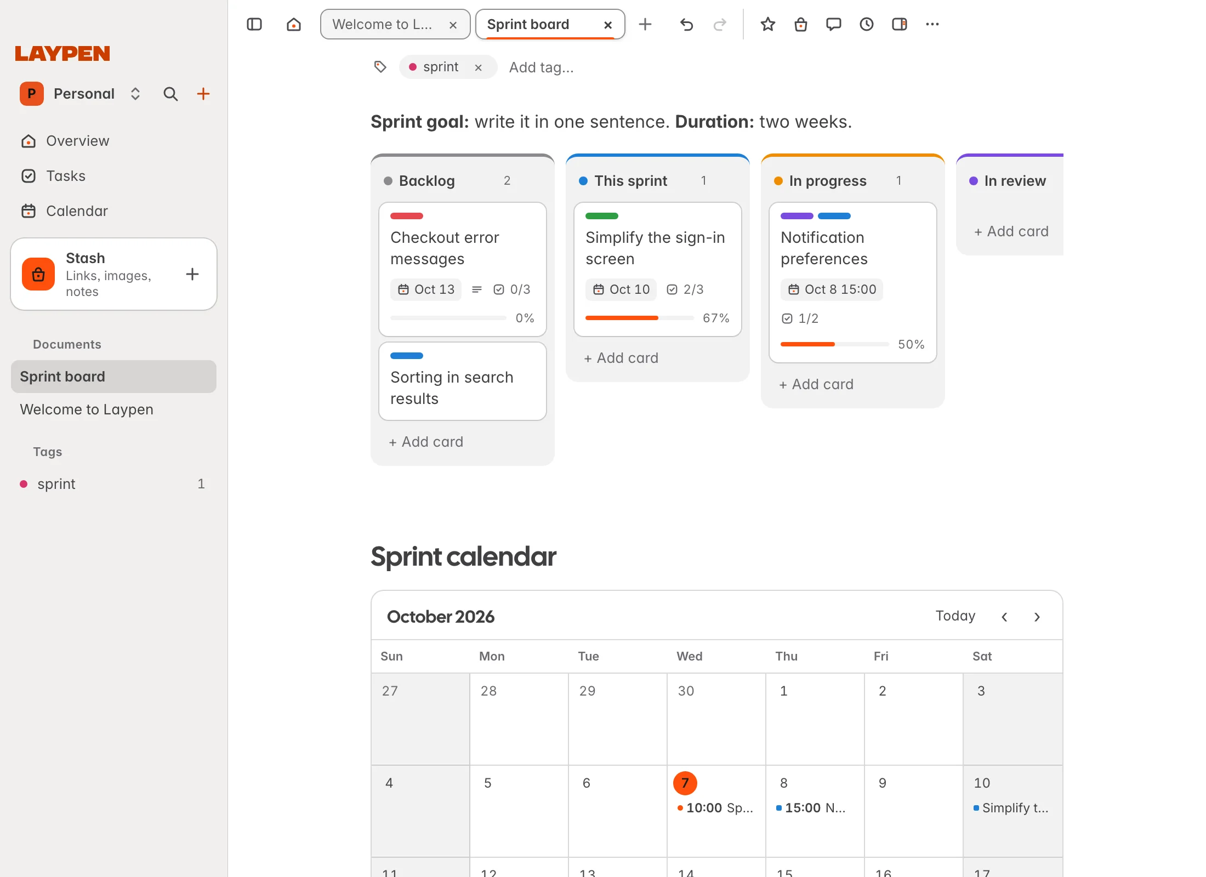Open Tasks in the sidebar
Viewport: 1206px width, 877px height.
click(x=113, y=176)
